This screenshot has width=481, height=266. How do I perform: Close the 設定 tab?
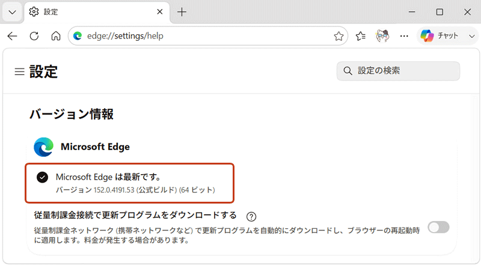coord(160,12)
